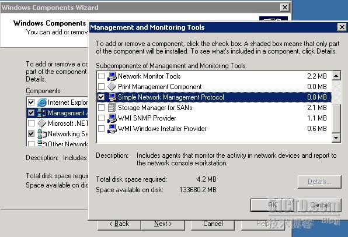Select the WMI Windows Installer Provider text
The width and height of the screenshot is (348, 237).
(x=162, y=129)
